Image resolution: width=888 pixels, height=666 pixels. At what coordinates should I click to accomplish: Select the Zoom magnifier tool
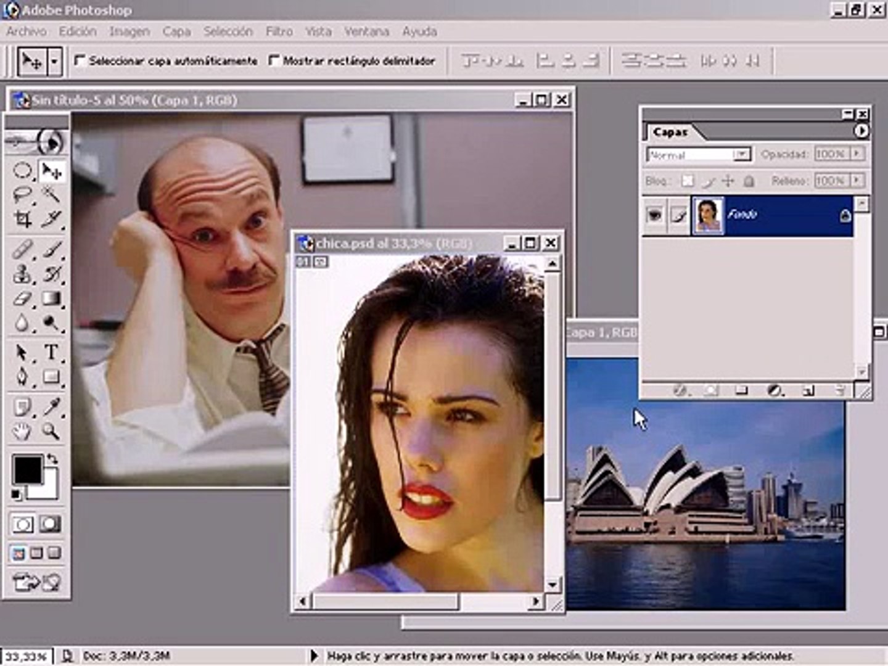coord(51,431)
